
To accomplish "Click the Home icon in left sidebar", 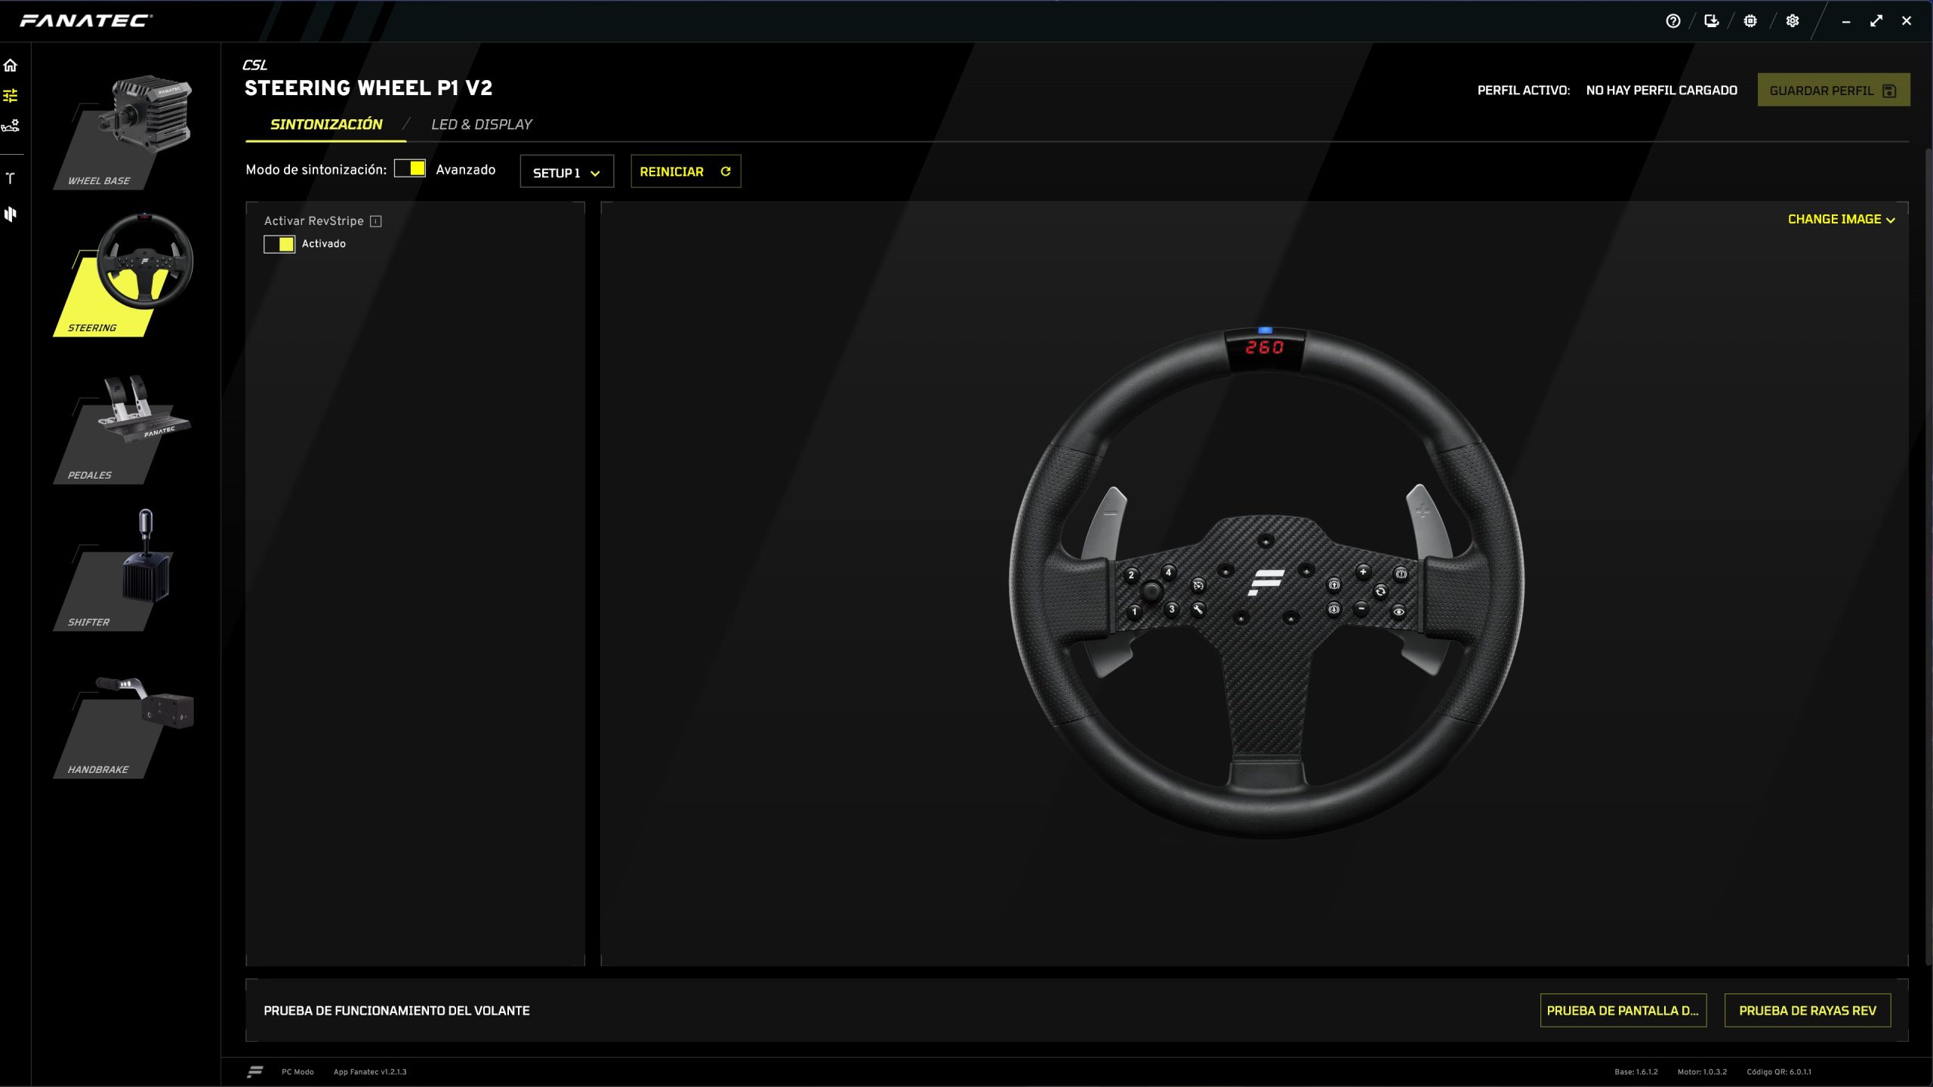I will [x=11, y=66].
